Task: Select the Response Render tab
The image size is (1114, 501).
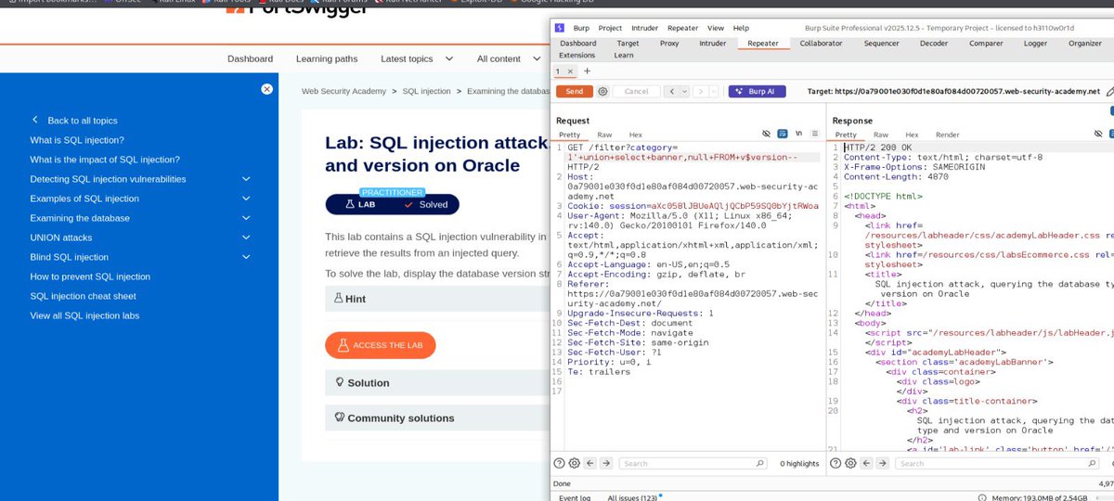Action: (x=947, y=135)
